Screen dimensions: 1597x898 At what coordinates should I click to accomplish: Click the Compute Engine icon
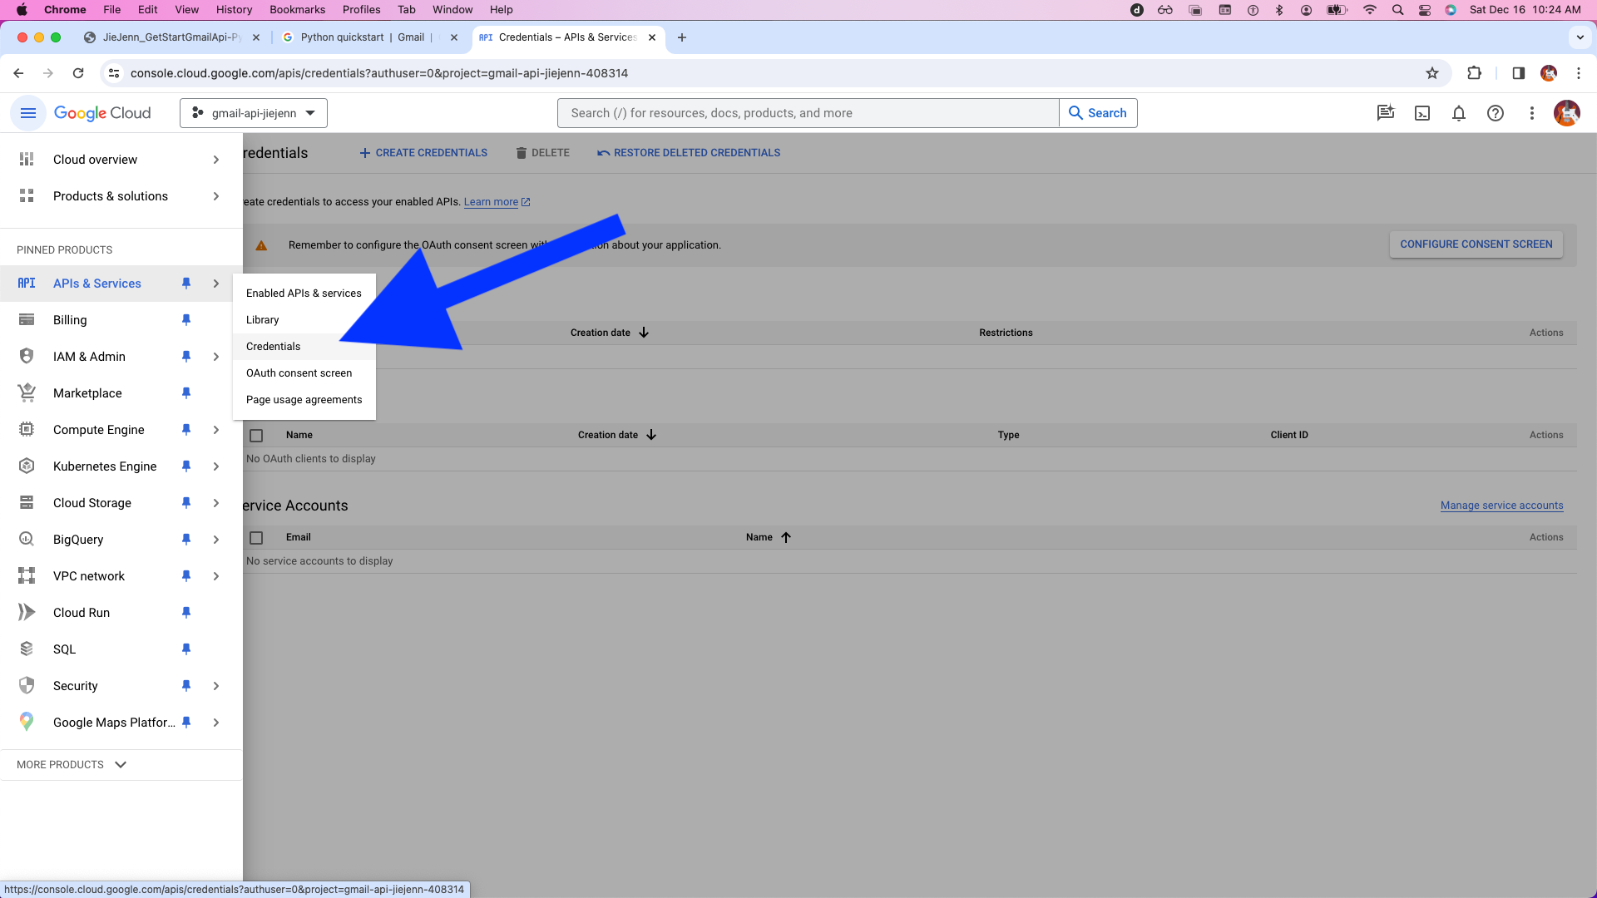click(x=27, y=430)
